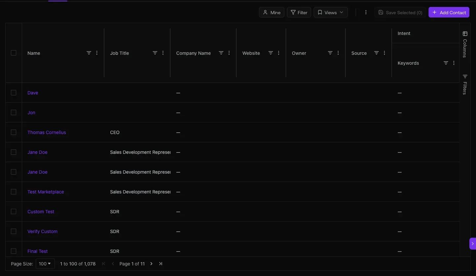Open the Job Title column filter icon
The height and width of the screenshot is (276, 476).
(x=155, y=53)
